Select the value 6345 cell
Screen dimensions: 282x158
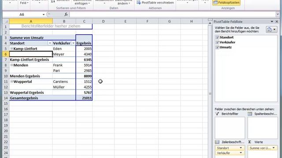click(84, 60)
